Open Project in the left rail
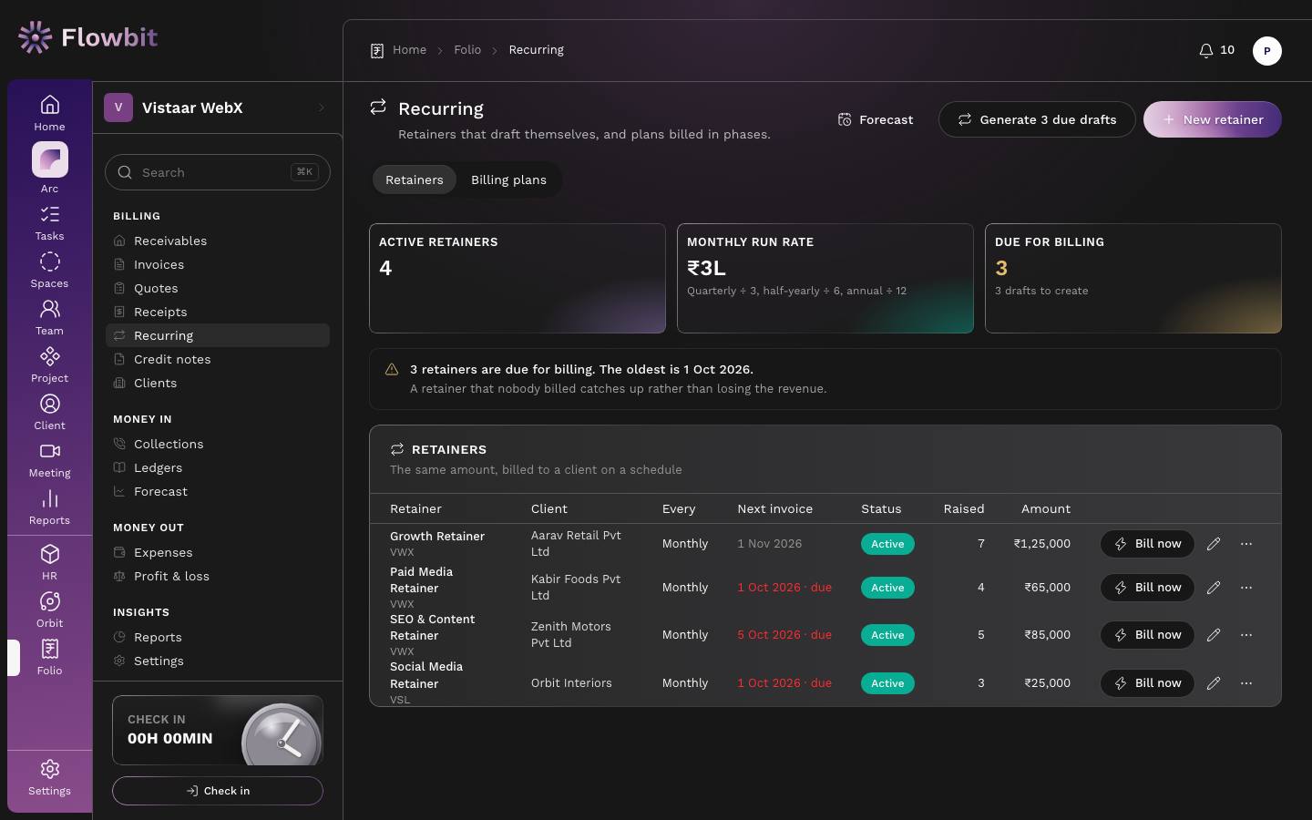The image size is (1312, 820). (50, 365)
